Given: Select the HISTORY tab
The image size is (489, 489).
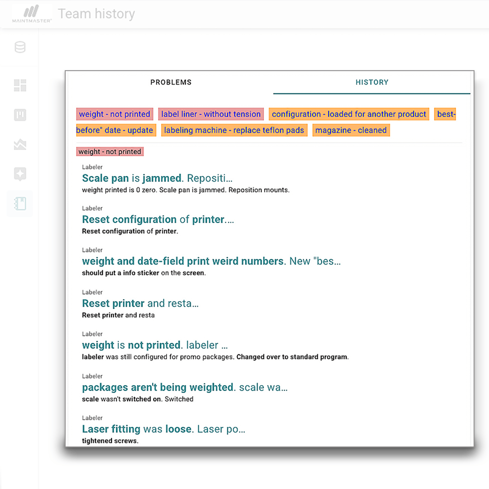Looking at the screenshot, I should click(x=372, y=82).
